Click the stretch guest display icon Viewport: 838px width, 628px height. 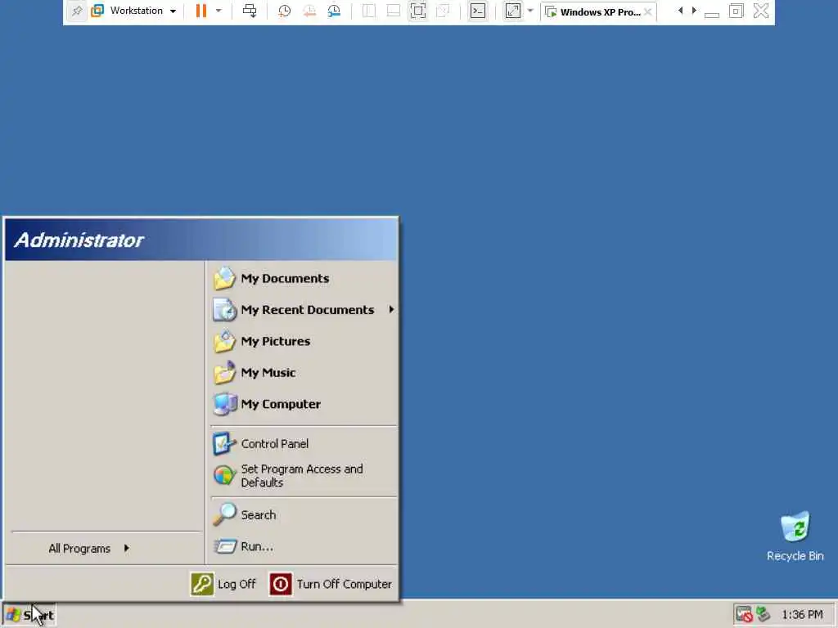point(513,11)
